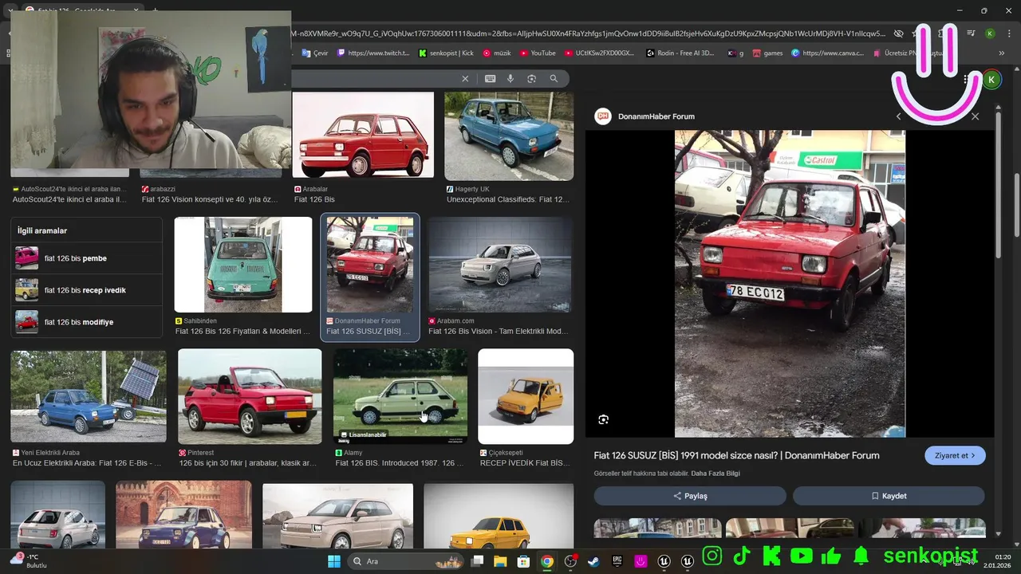The width and height of the screenshot is (1021, 574).
Task: Open the canva.com bookmark
Action: click(x=827, y=53)
